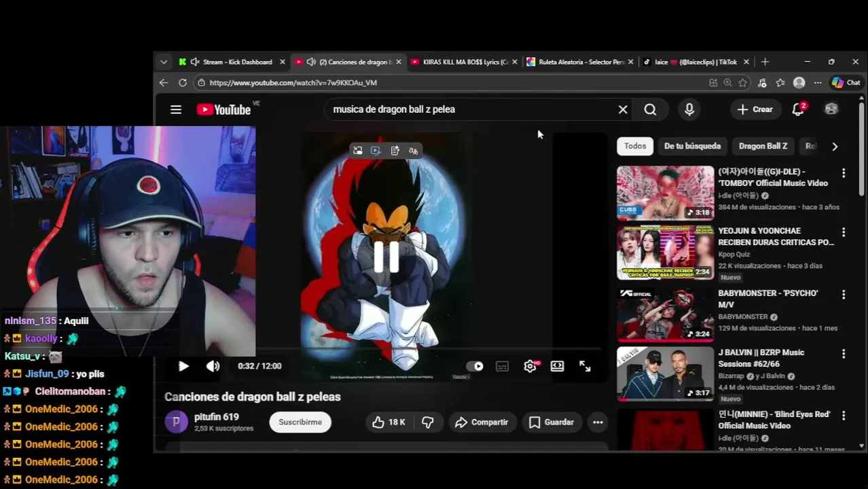Viewport: 868px width, 489px height.
Task: Switch to the Ruleta Aleatoria tab
Action: tap(581, 62)
